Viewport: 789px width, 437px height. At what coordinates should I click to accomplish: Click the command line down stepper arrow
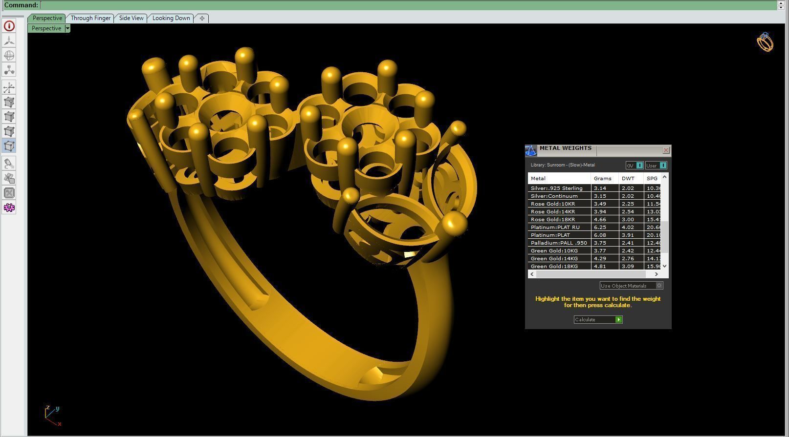(781, 7)
